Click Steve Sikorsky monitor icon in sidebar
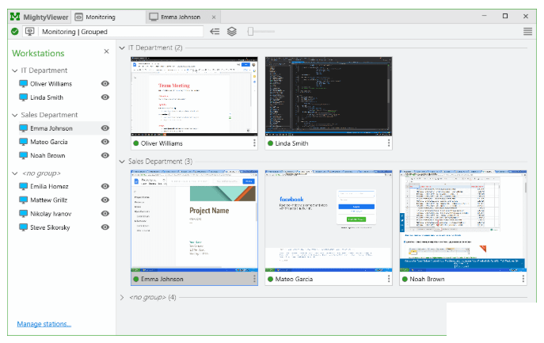The height and width of the screenshot is (343, 544). click(x=23, y=227)
